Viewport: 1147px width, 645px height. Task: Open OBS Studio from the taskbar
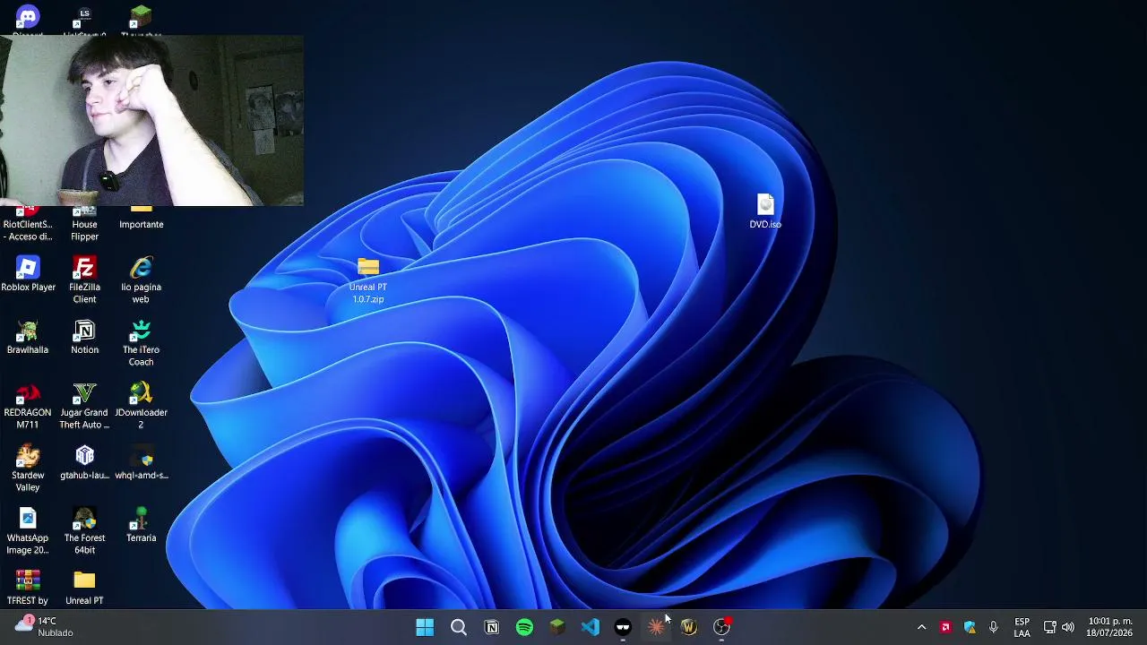722,627
